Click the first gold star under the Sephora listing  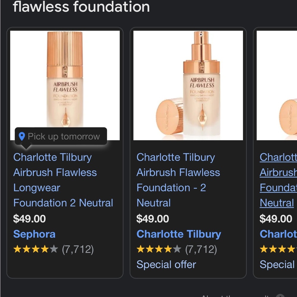[17, 249]
